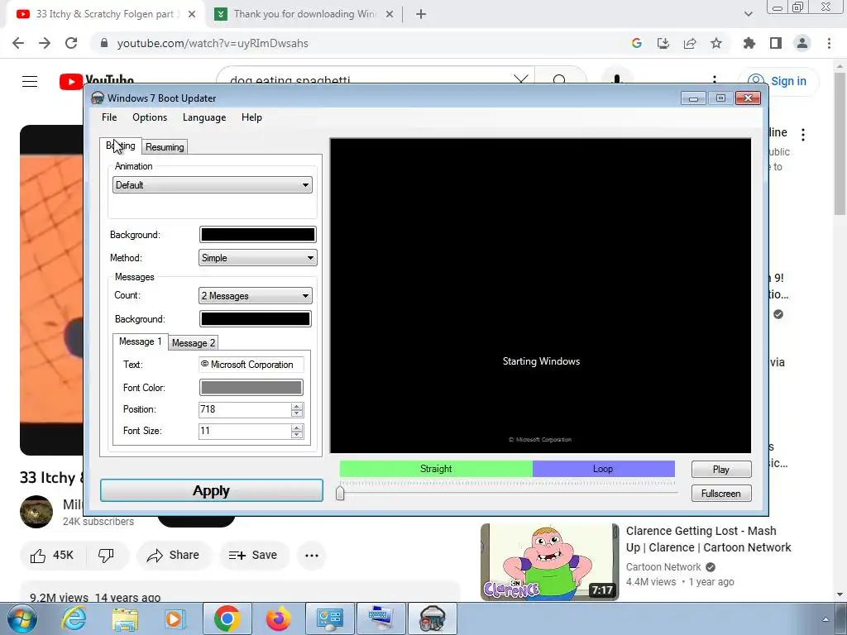Image resolution: width=847 pixels, height=635 pixels.
Task: Close the 33 Itchy & Scratchy tab
Action: tap(192, 14)
